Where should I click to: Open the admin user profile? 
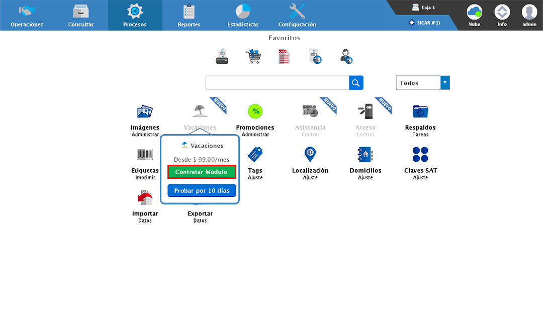pos(529,13)
